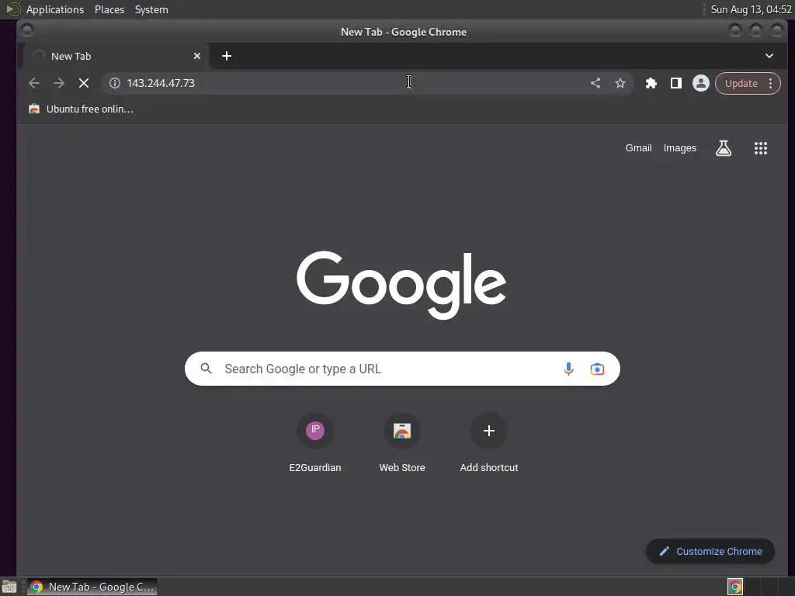795x596 pixels.
Task: Select the New Tab tab
Action: [116, 56]
